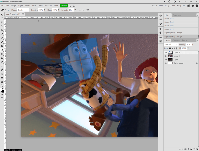
Task: Toggle visibility of Layer 1
Action: click(166, 60)
